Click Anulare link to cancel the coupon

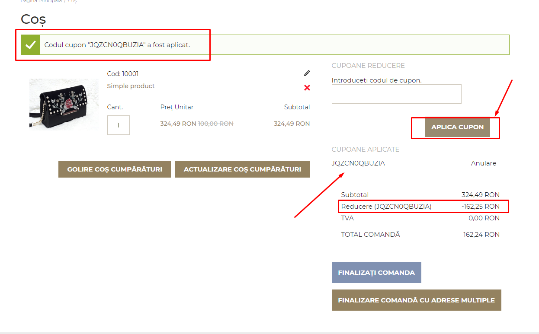pos(484,163)
